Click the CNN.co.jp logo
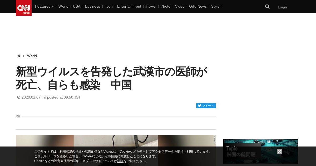 point(24,8)
